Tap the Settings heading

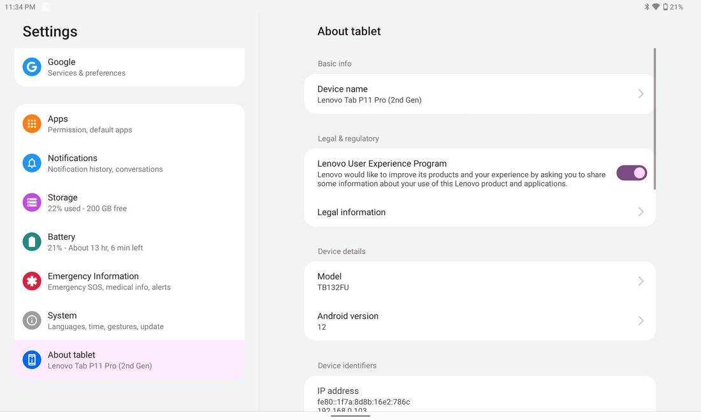pos(50,31)
